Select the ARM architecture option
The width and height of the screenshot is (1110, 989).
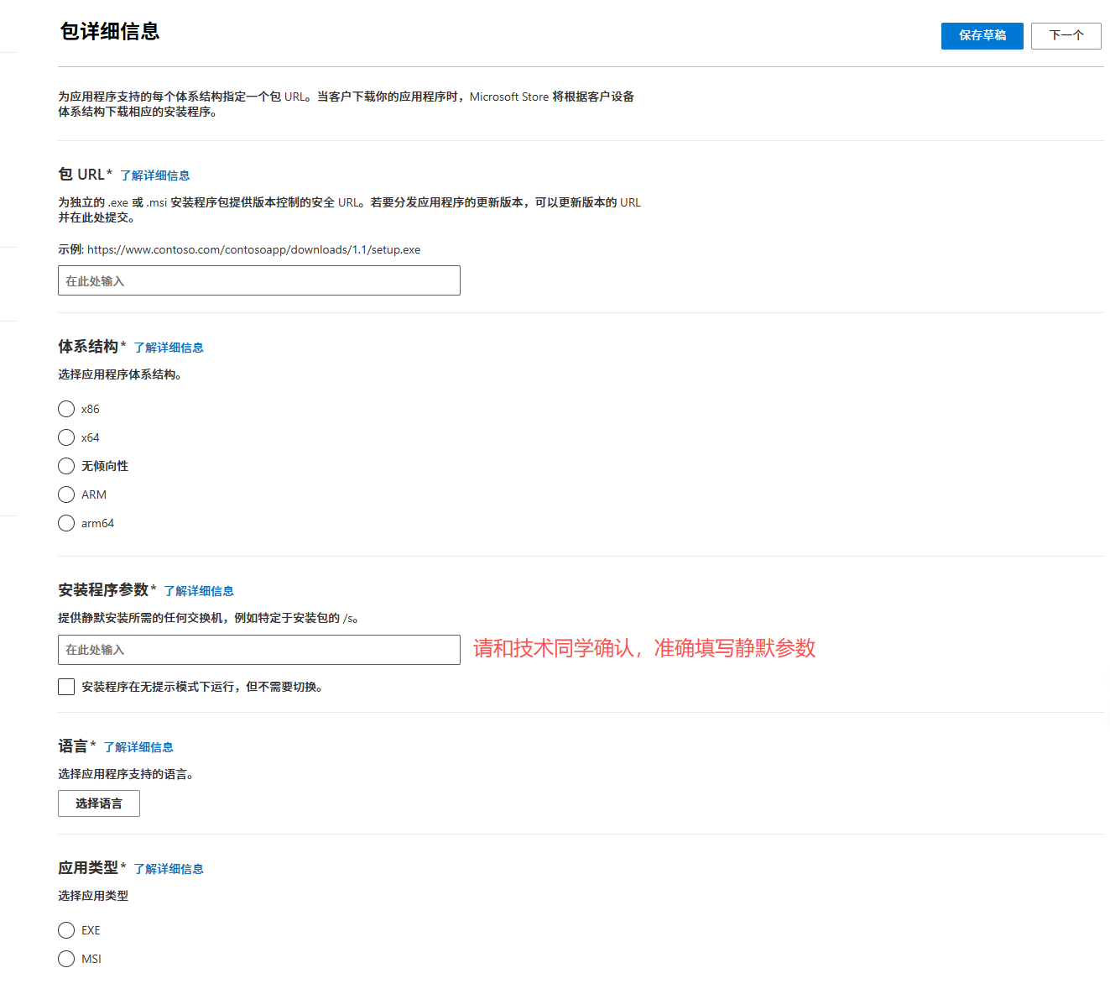point(66,494)
